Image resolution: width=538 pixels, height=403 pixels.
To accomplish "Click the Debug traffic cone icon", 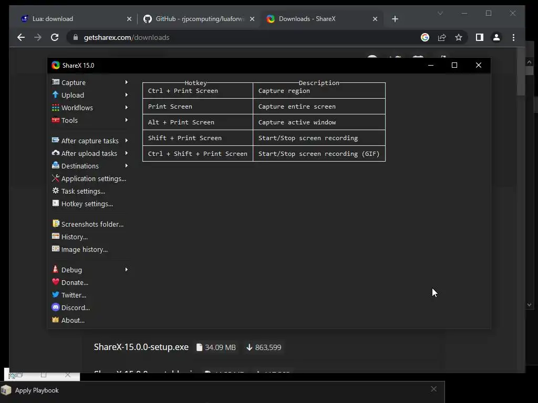I will tap(56, 269).
